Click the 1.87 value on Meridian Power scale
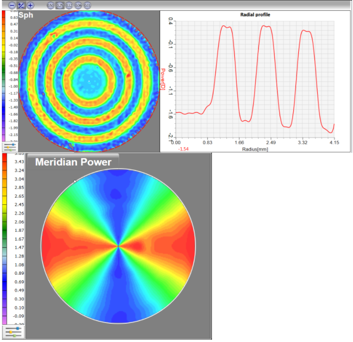 coord(19,230)
